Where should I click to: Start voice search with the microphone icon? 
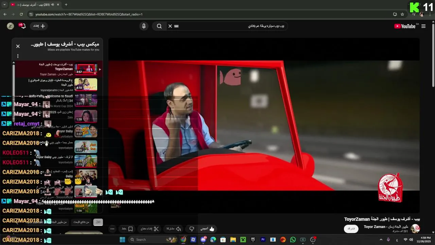[144, 26]
